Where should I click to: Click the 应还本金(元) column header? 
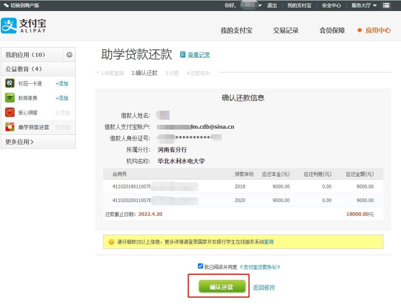coord(275,174)
